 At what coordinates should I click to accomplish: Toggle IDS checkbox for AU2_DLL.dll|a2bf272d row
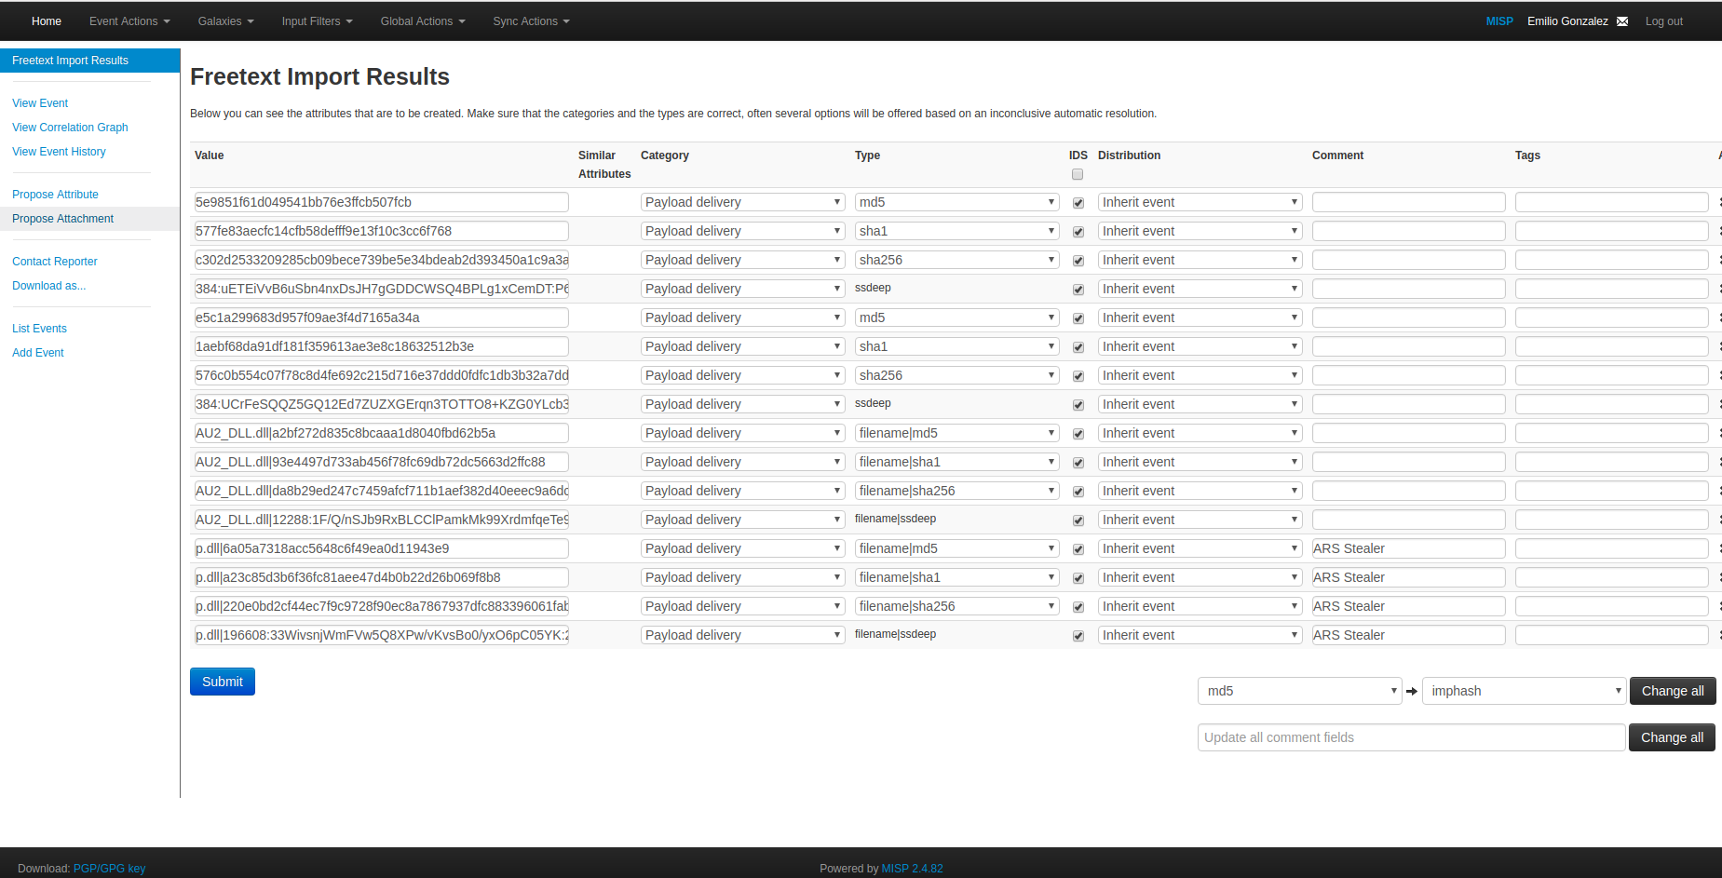(x=1078, y=434)
